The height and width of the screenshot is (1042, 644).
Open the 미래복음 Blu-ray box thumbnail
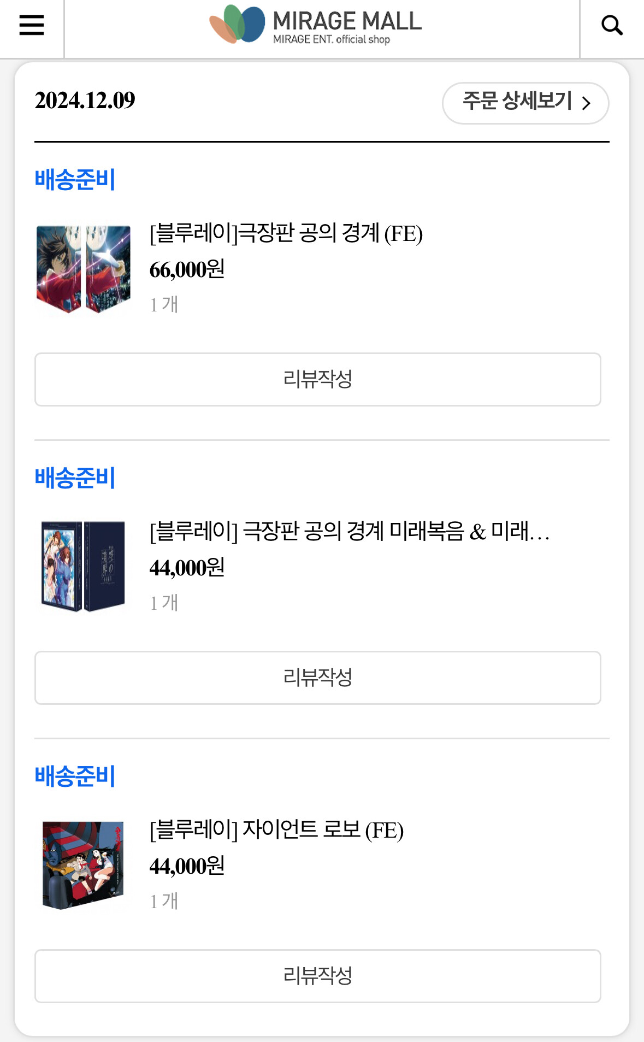click(x=83, y=567)
